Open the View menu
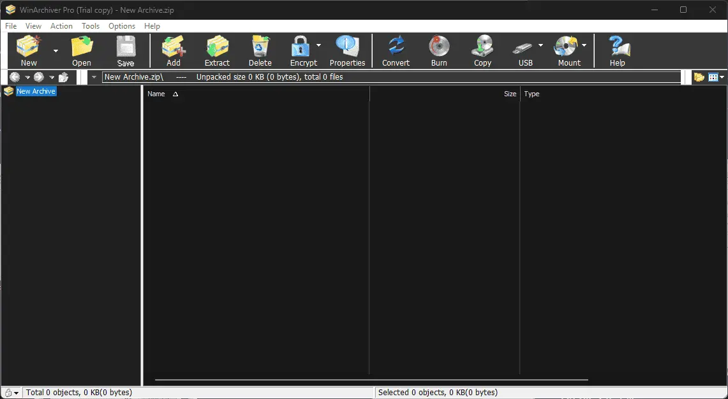Viewport: 728px width, 399px height. (x=33, y=26)
